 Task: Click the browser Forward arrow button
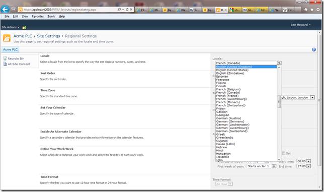(14, 9)
